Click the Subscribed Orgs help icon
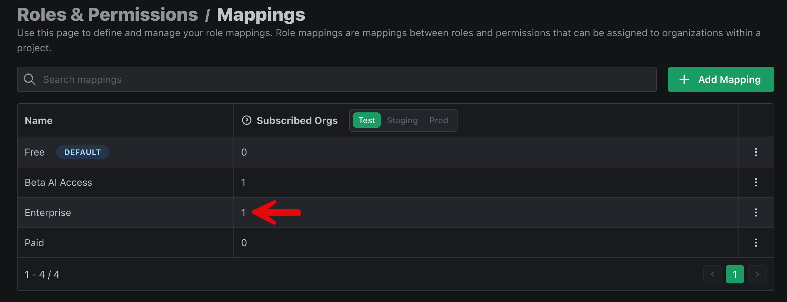The height and width of the screenshot is (302, 787). pyautogui.click(x=247, y=120)
